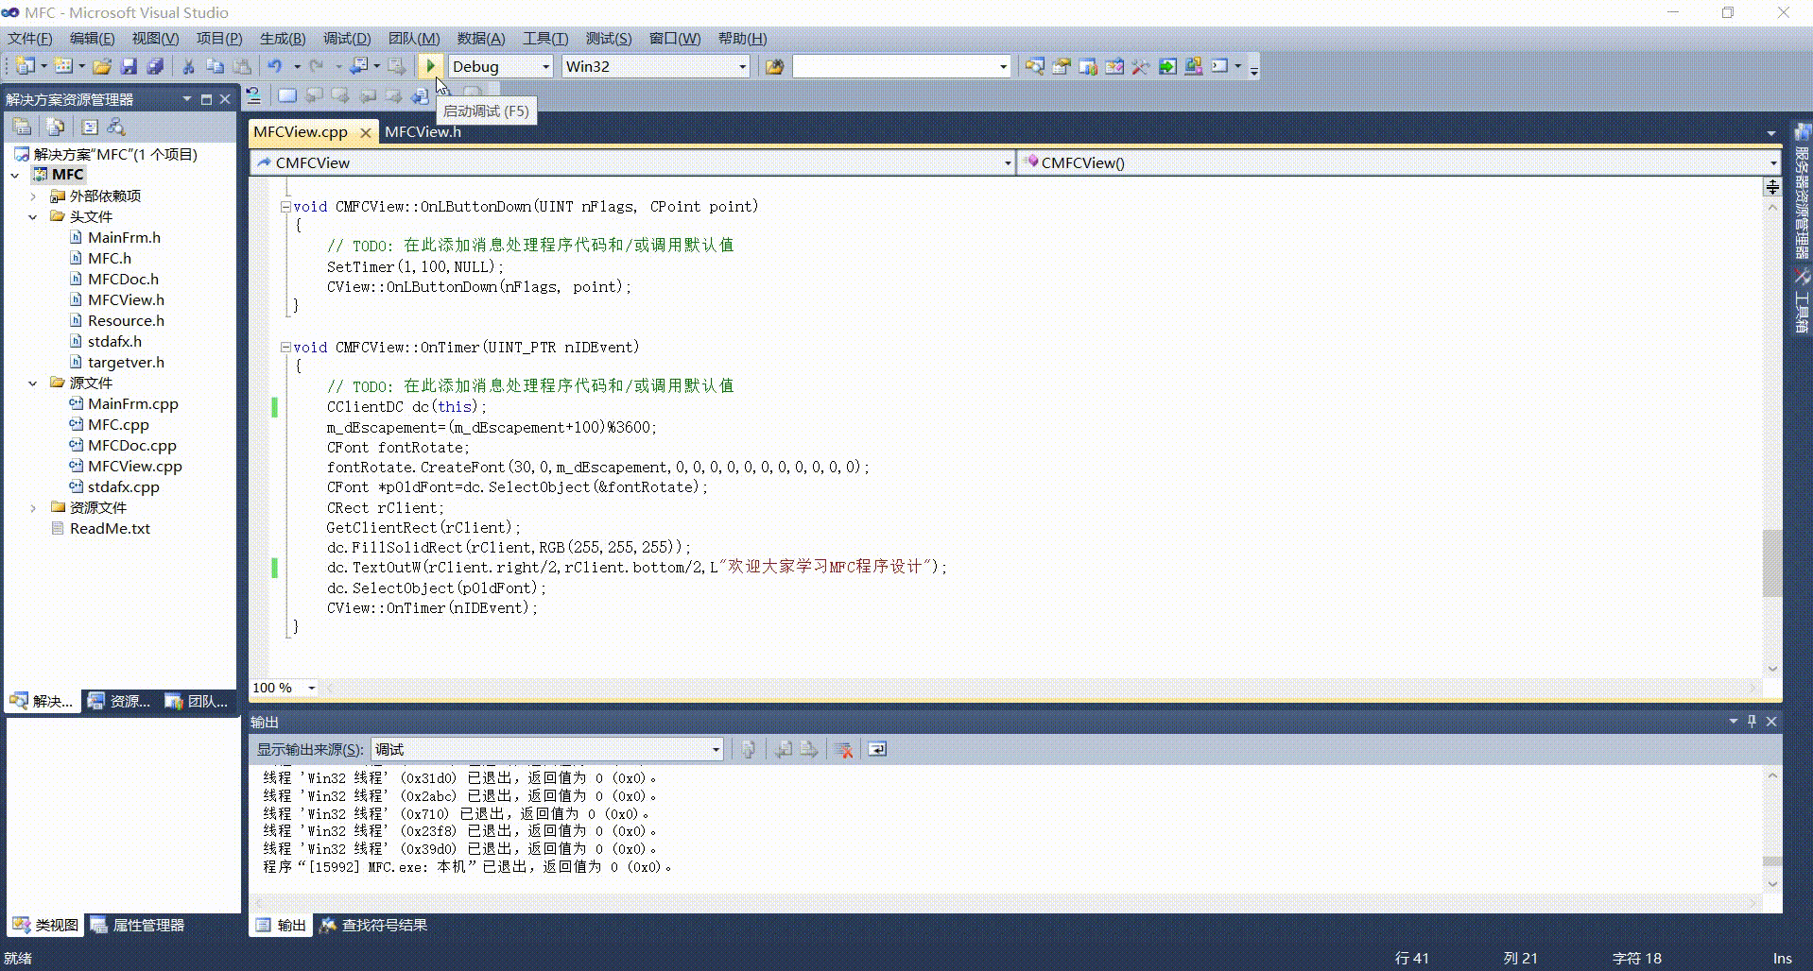Click the Properties icon in Solution Explorer
1813x971 pixels.
(x=23, y=127)
